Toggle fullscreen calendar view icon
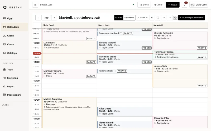 157,18
